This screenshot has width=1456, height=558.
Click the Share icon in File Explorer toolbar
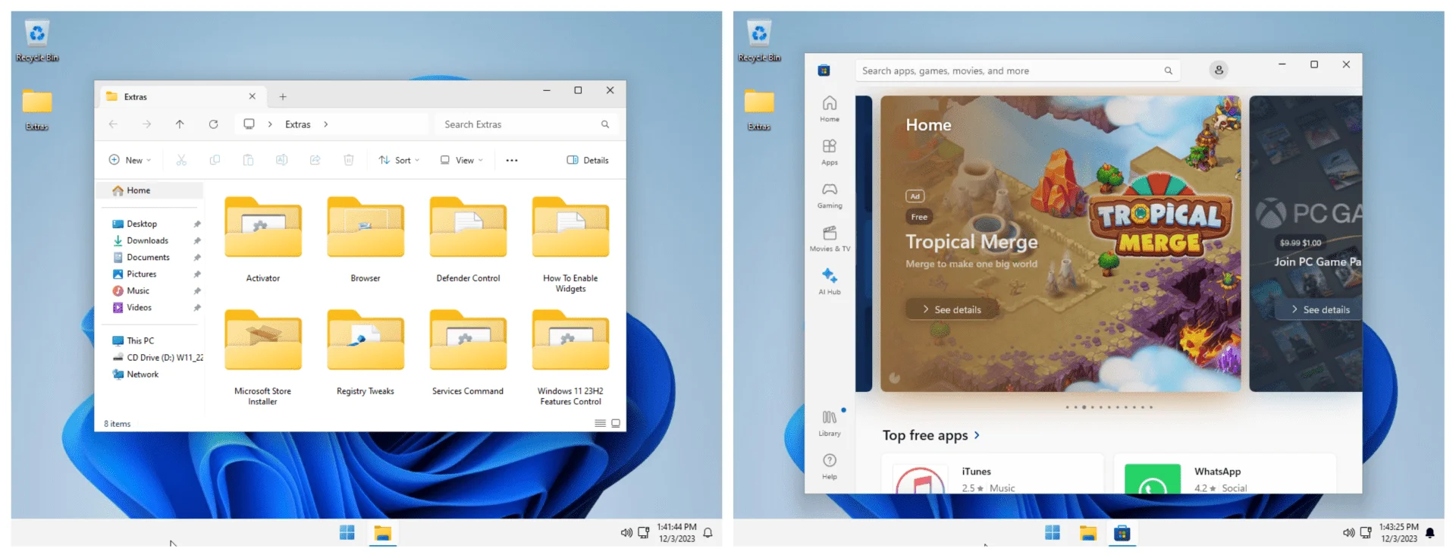click(315, 160)
